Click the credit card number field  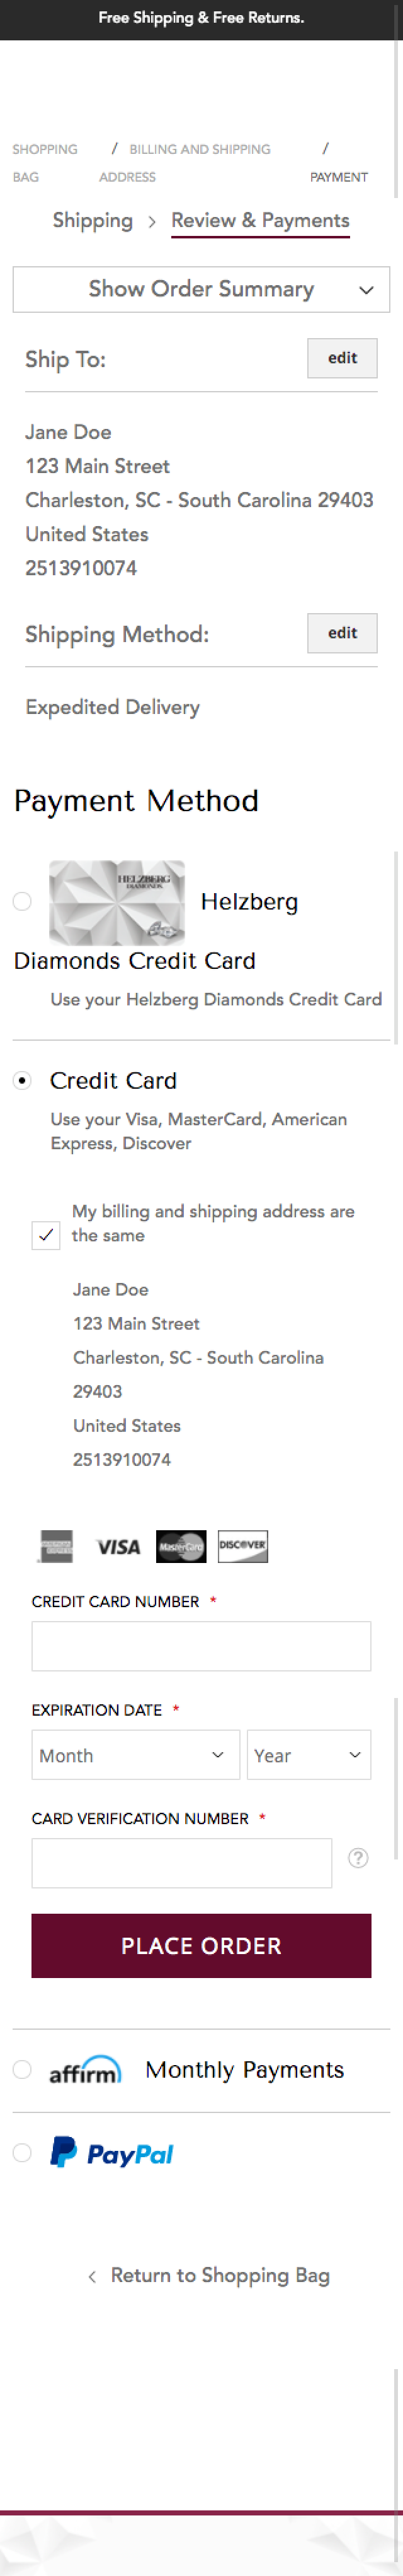200,1645
